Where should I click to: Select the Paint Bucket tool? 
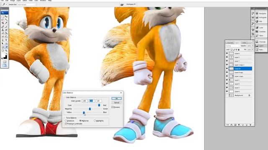[6, 33]
